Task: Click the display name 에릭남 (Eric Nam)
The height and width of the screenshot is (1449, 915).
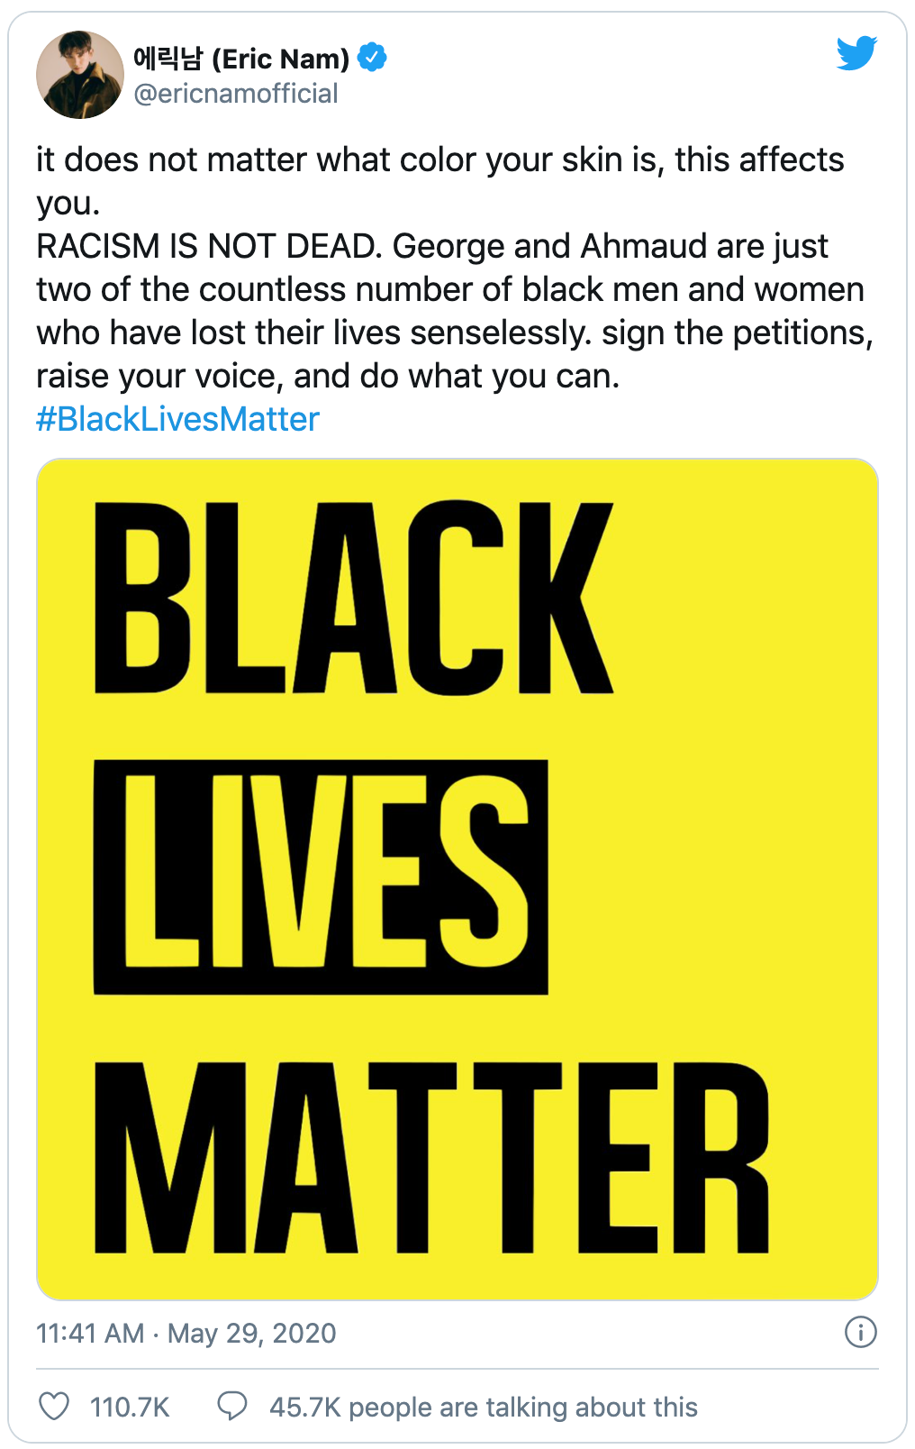Action: (241, 59)
